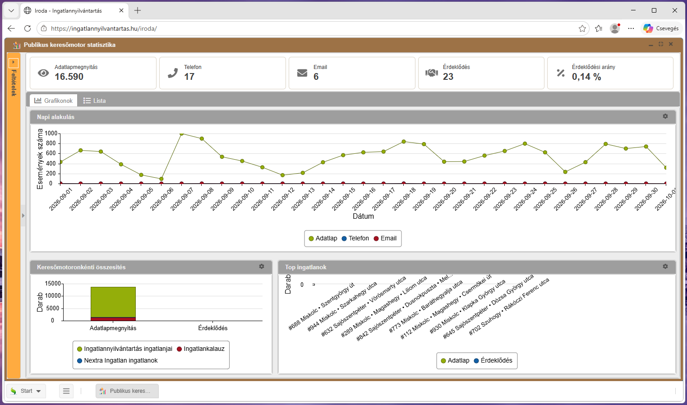Viewport: 687px width, 405px height.
Task: Click the dark red Ingatlankalauz bar segment
Action: 113,319
